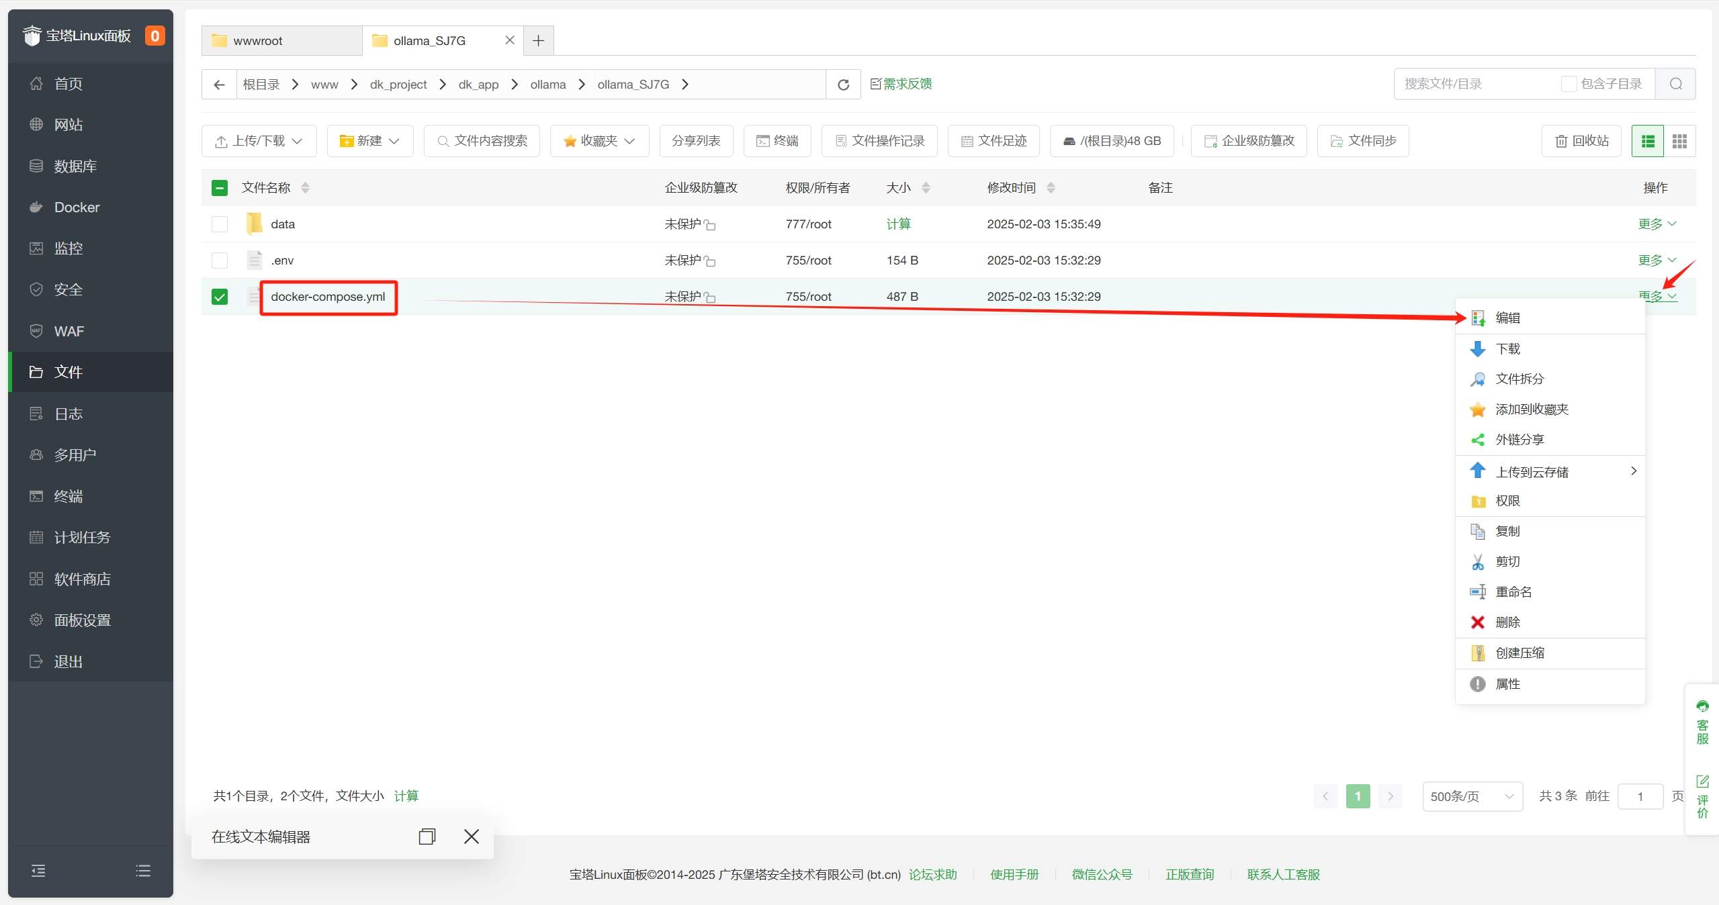The width and height of the screenshot is (1719, 905).
Task: Expand 上传到云存储 submenu arrow
Action: tap(1633, 471)
